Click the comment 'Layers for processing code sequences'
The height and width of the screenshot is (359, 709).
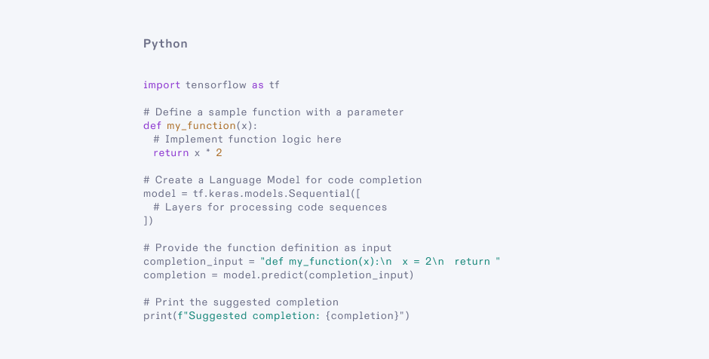coord(269,207)
